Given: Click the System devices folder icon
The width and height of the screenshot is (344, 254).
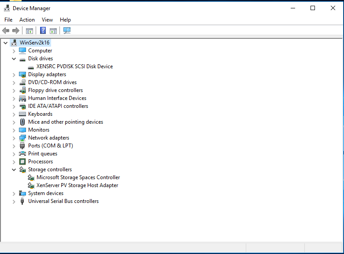Looking at the screenshot, I should point(22,193).
